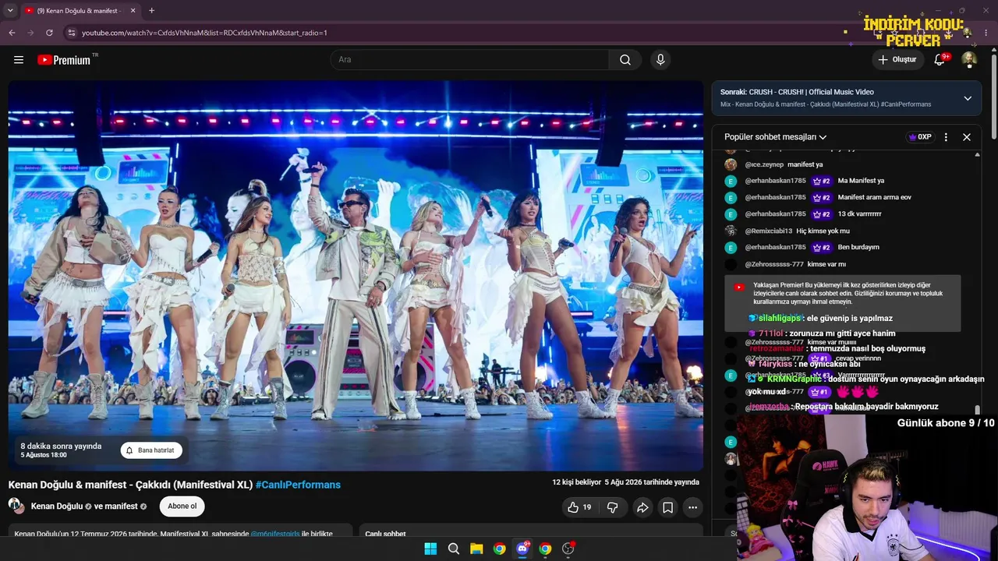Open the browser tab search dropdown
Viewport: 998px width, 561px height.
(10, 11)
